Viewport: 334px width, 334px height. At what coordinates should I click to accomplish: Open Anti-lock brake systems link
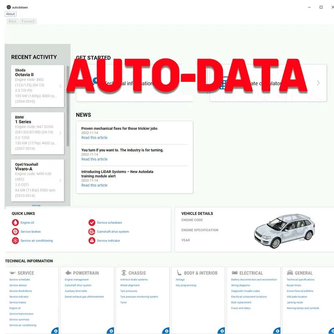[134, 280]
